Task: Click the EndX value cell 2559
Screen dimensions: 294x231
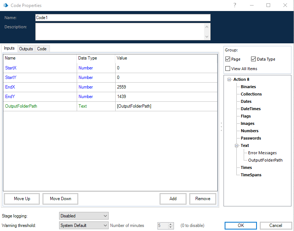Action: 166,87
